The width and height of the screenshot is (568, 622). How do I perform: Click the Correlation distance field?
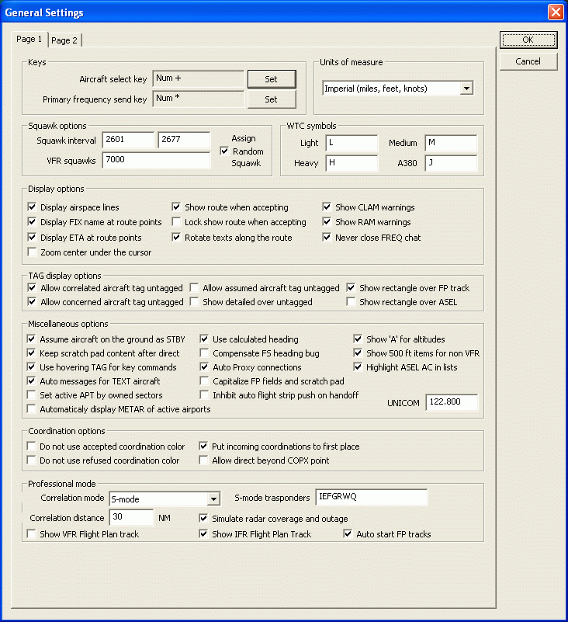click(x=131, y=517)
